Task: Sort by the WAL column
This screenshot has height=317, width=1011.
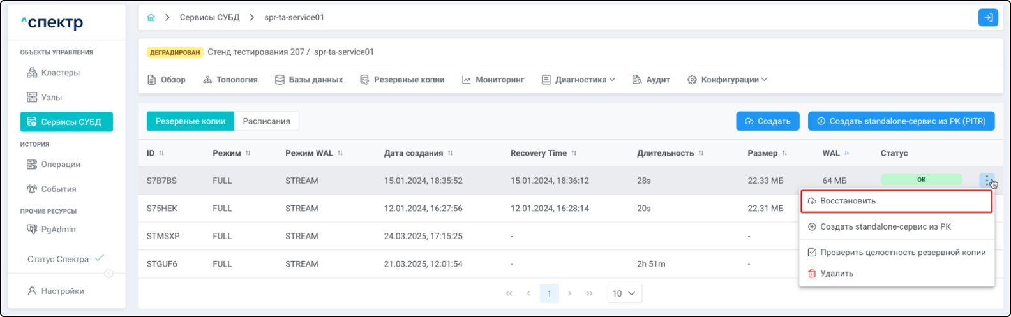Action: (847, 153)
